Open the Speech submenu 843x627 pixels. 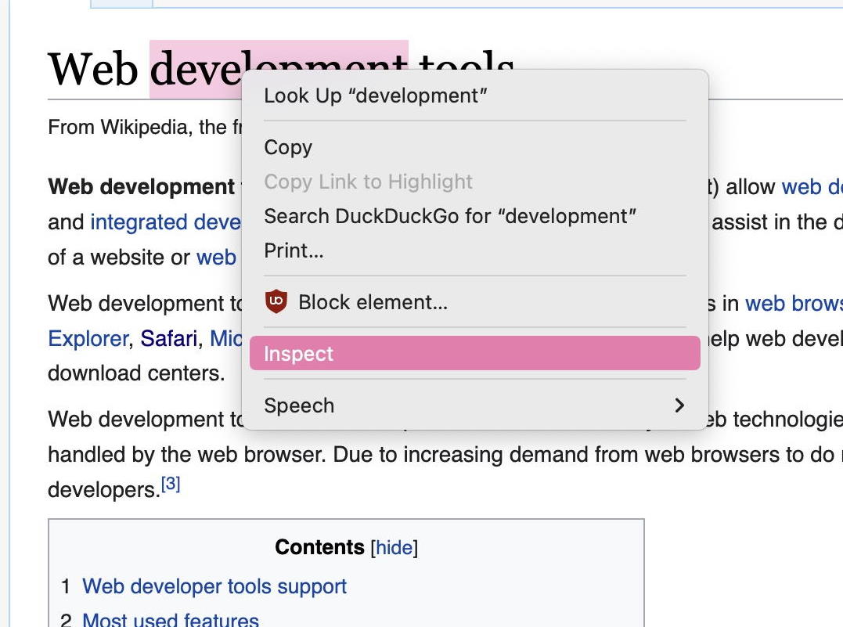pyautogui.click(x=474, y=405)
